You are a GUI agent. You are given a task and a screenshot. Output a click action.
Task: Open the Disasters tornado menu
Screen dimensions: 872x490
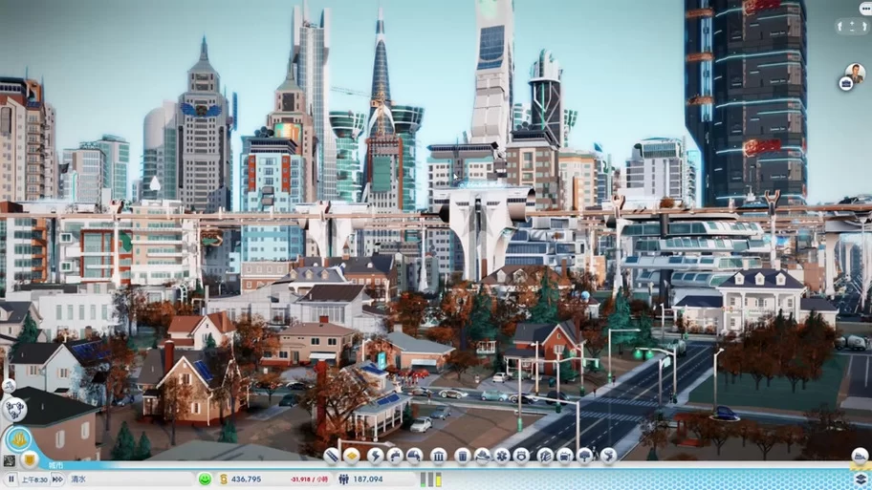pyautogui.click(x=608, y=457)
